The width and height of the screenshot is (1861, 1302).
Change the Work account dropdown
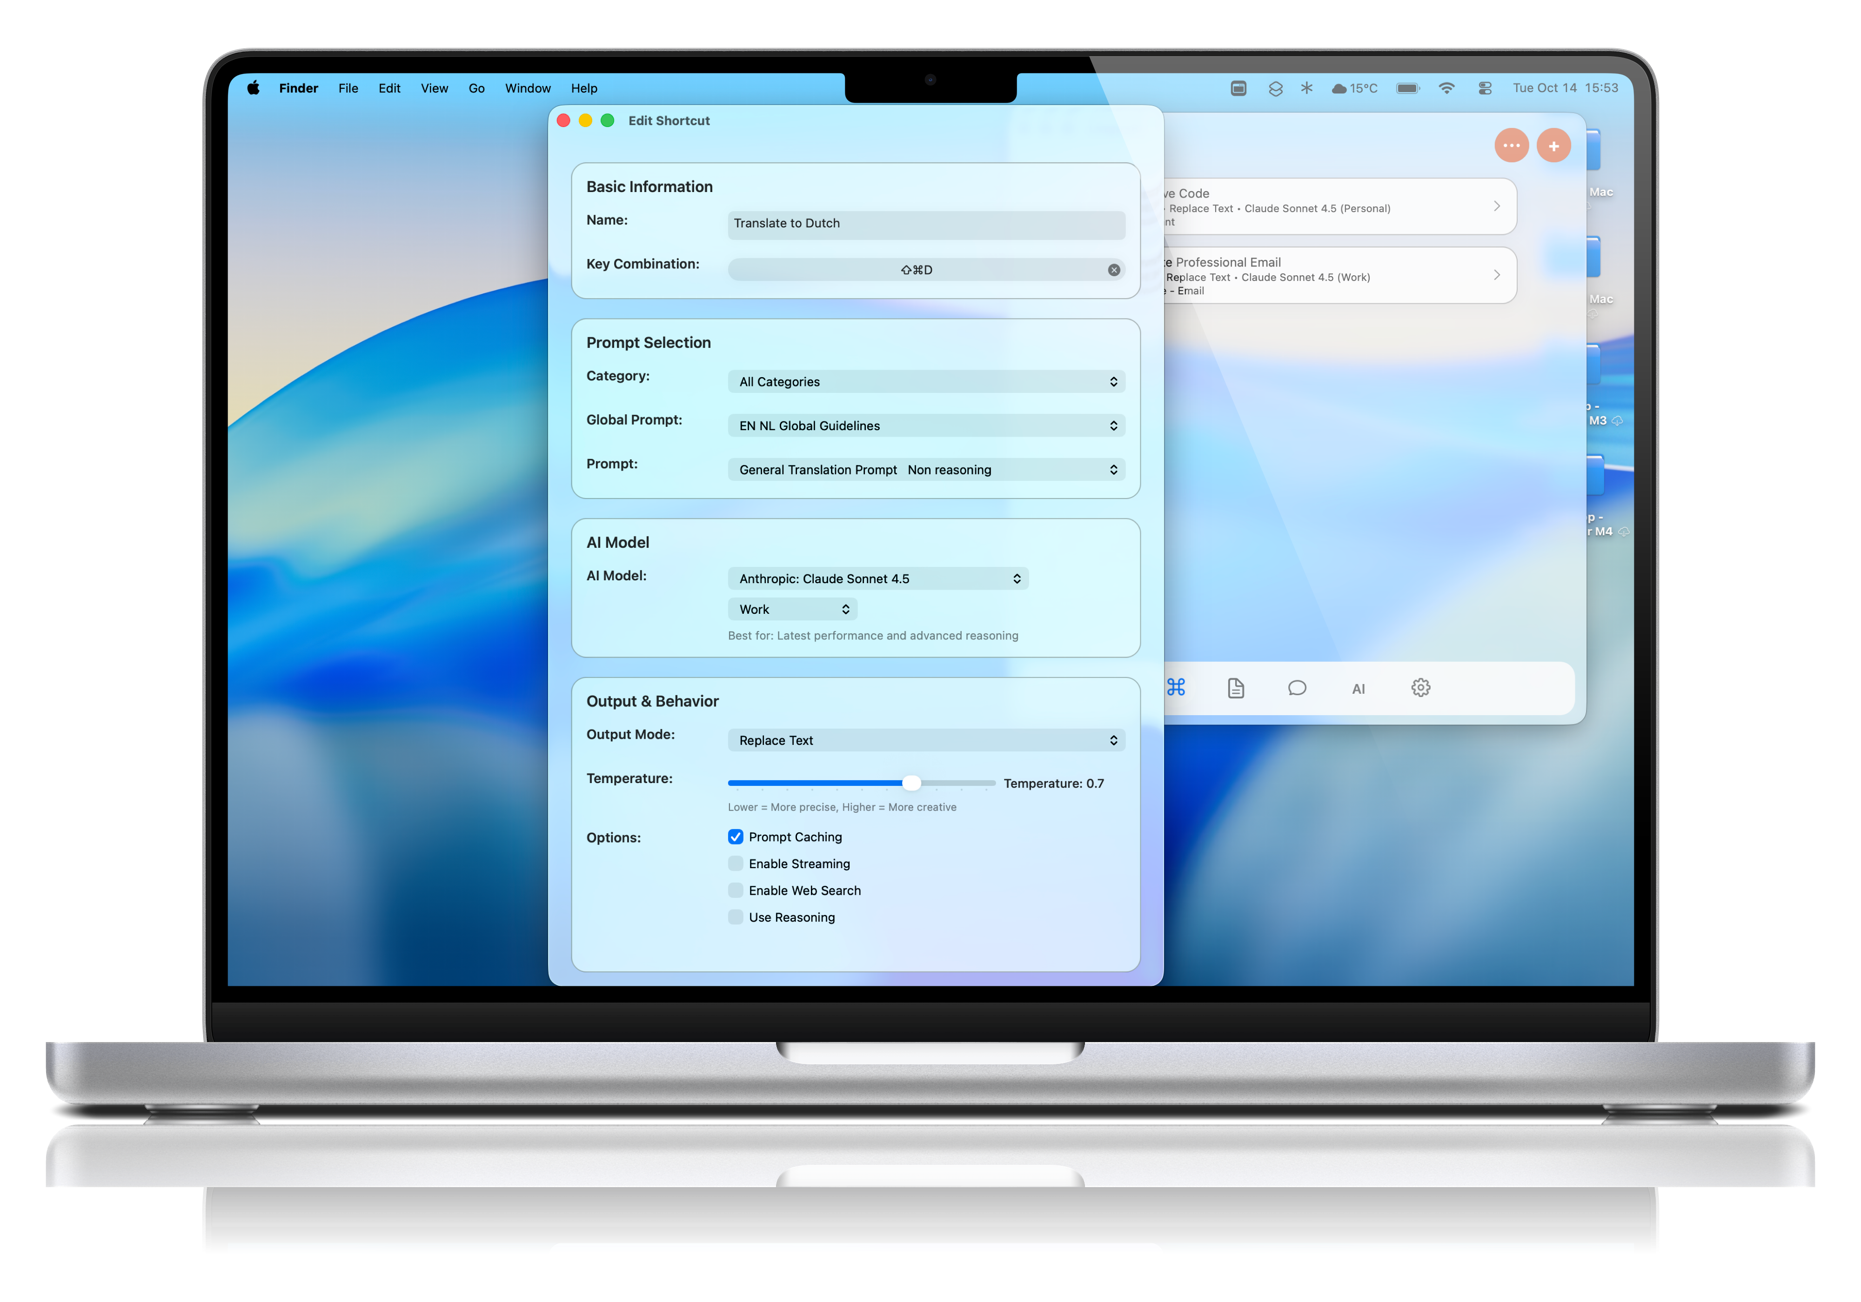(792, 609)
